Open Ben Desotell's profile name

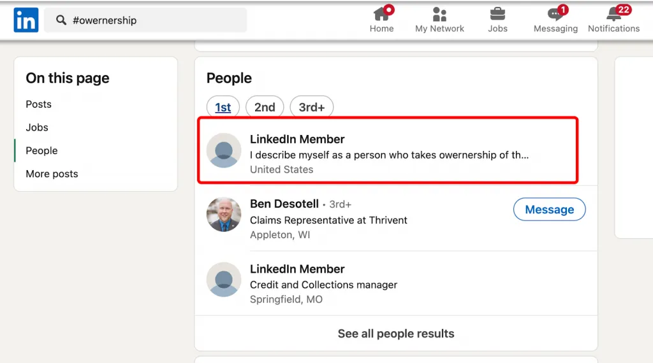coord(284,204)
